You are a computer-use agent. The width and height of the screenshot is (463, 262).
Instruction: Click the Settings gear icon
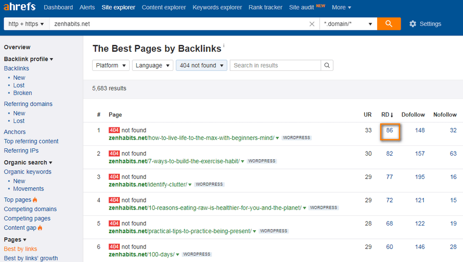tap(413, 24)
